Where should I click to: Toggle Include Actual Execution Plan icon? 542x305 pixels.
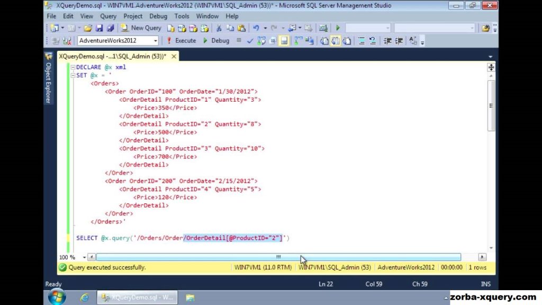298,41
